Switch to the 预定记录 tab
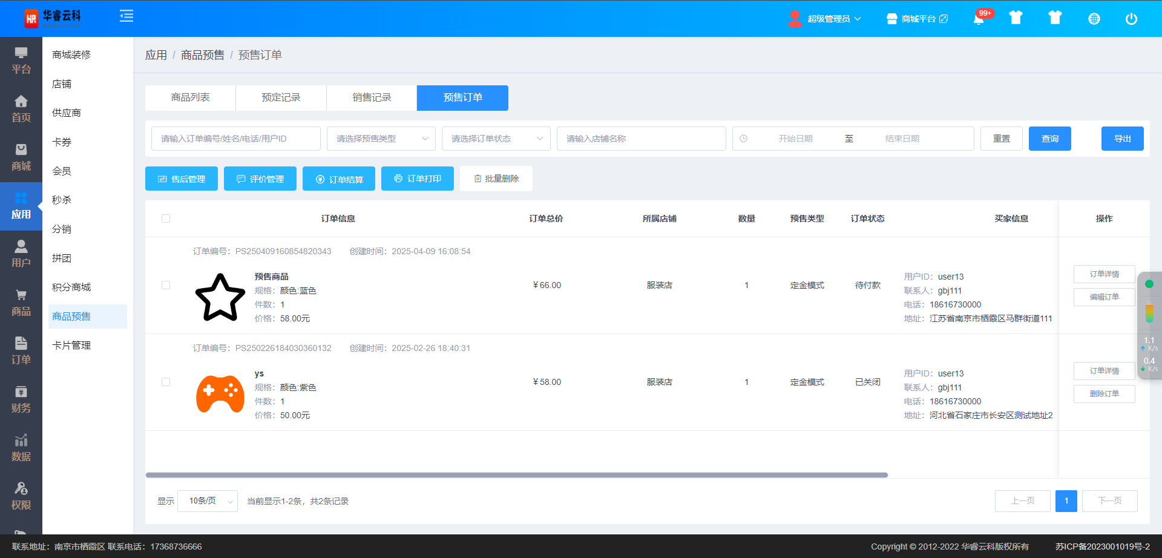 pos(281,97)
